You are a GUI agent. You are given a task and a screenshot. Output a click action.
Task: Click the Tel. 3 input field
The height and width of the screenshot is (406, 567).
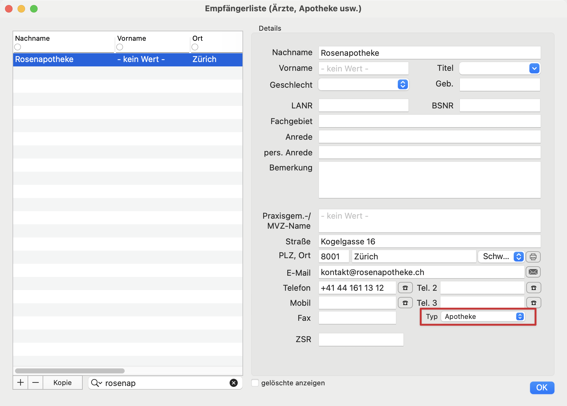point(482,303)
